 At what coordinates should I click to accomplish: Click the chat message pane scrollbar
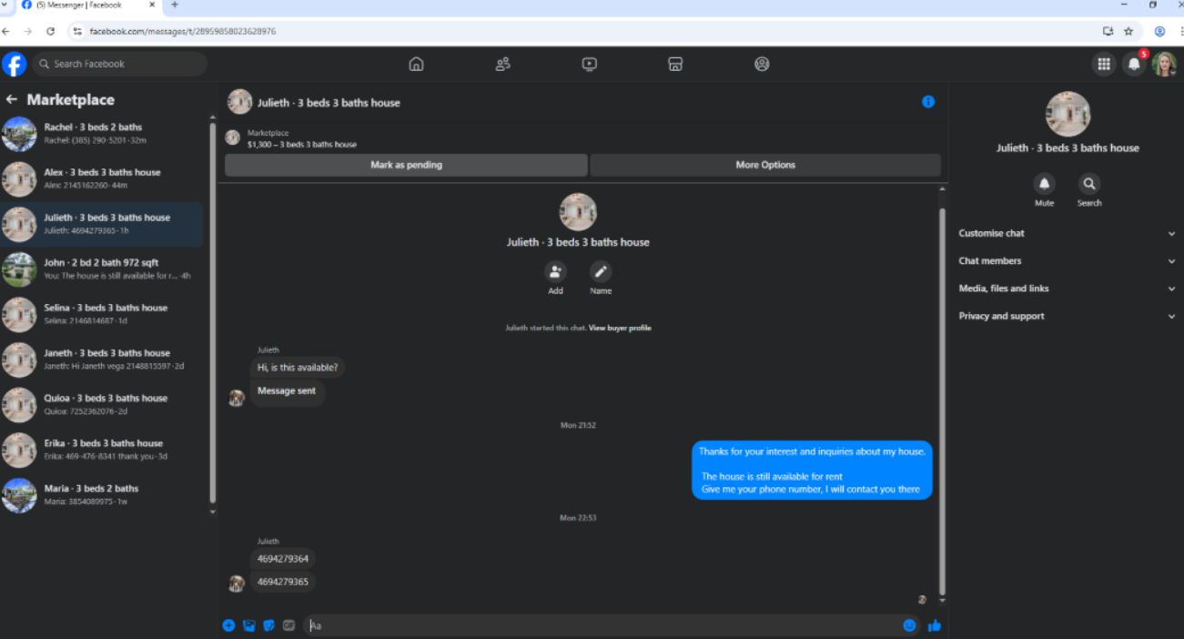coord(942,401)
